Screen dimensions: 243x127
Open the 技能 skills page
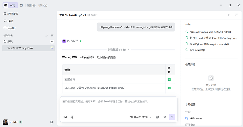(8, 21)
